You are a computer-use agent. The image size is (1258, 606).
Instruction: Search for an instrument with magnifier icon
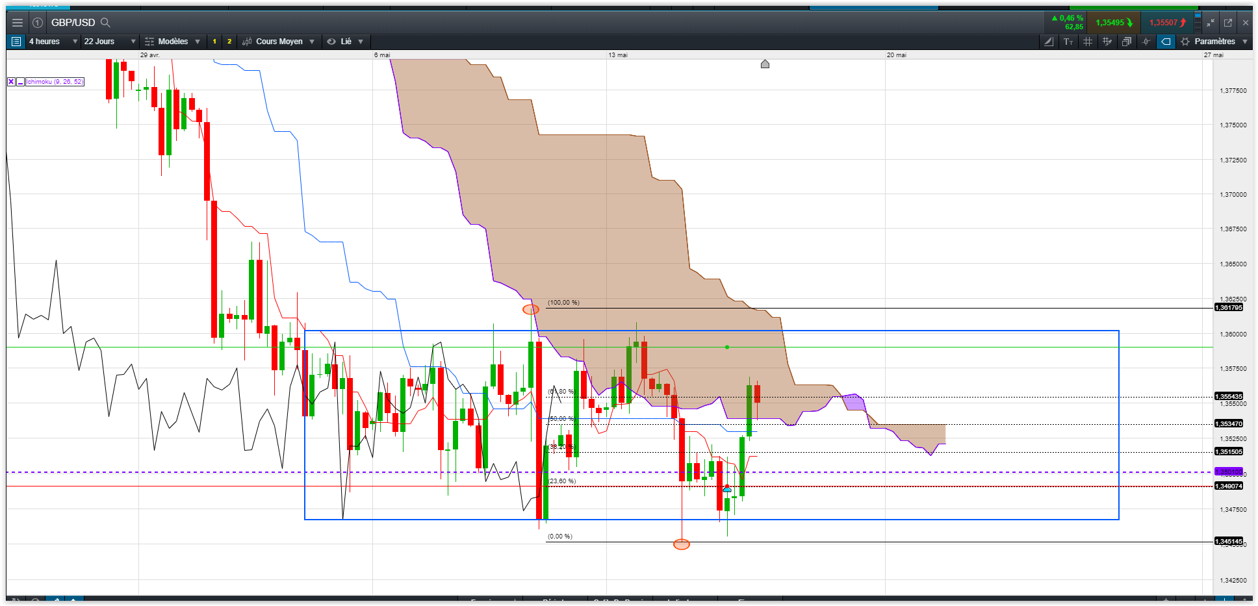[x=105, y=23]
